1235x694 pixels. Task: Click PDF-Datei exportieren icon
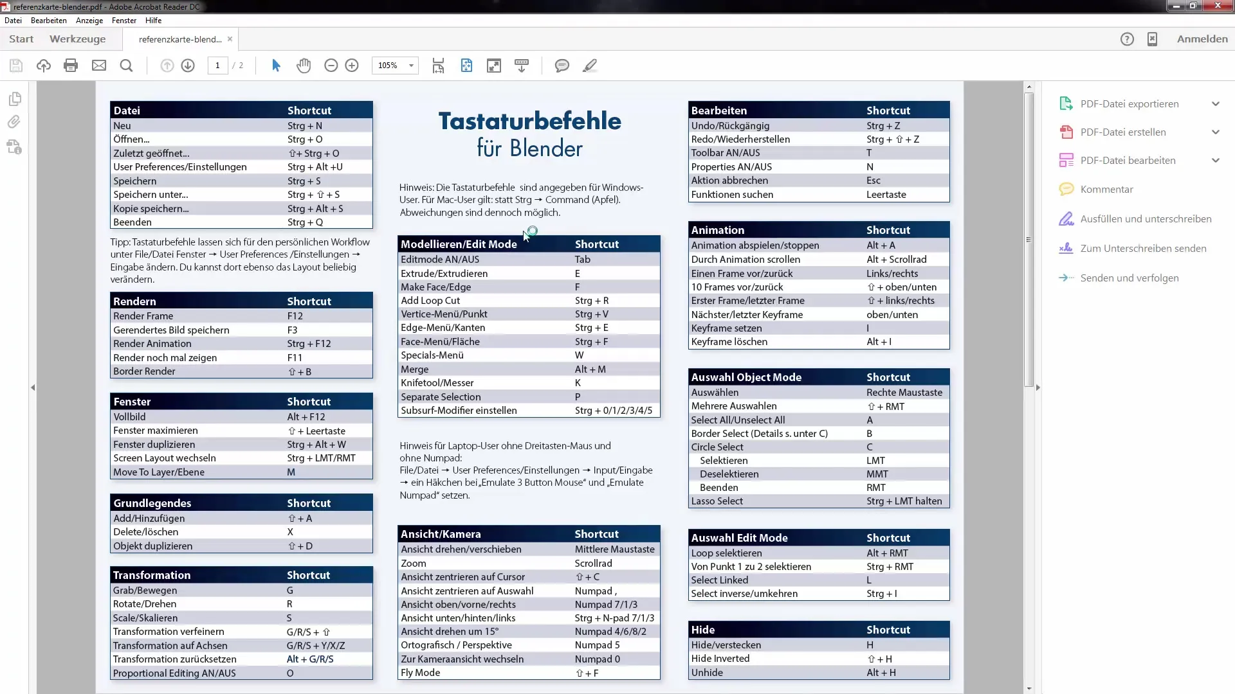(x=1066, y=103)
